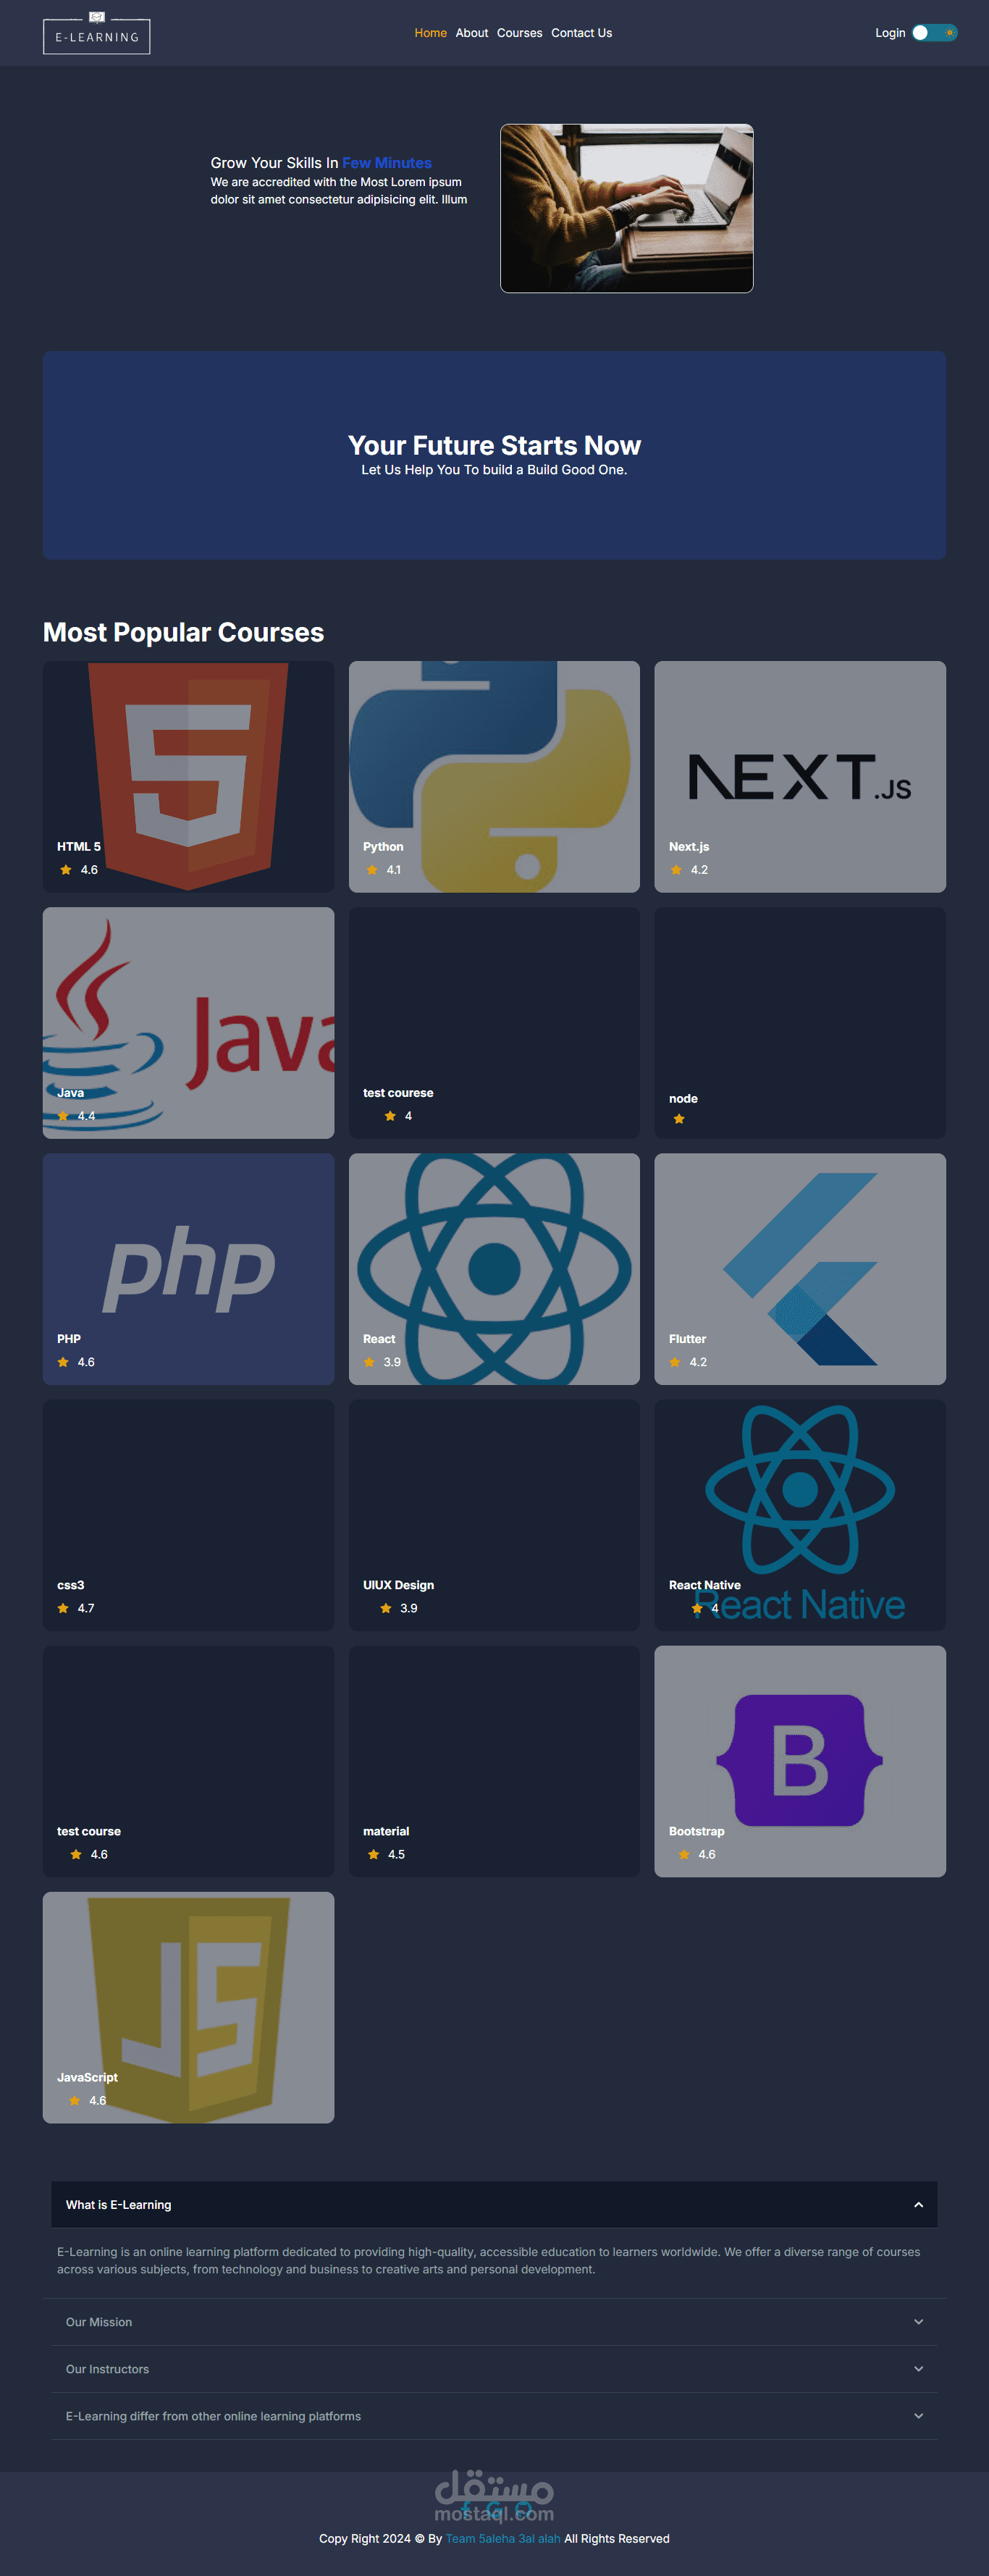Expand the Our Mission section
The image size is (989, 2576).
494,2322
